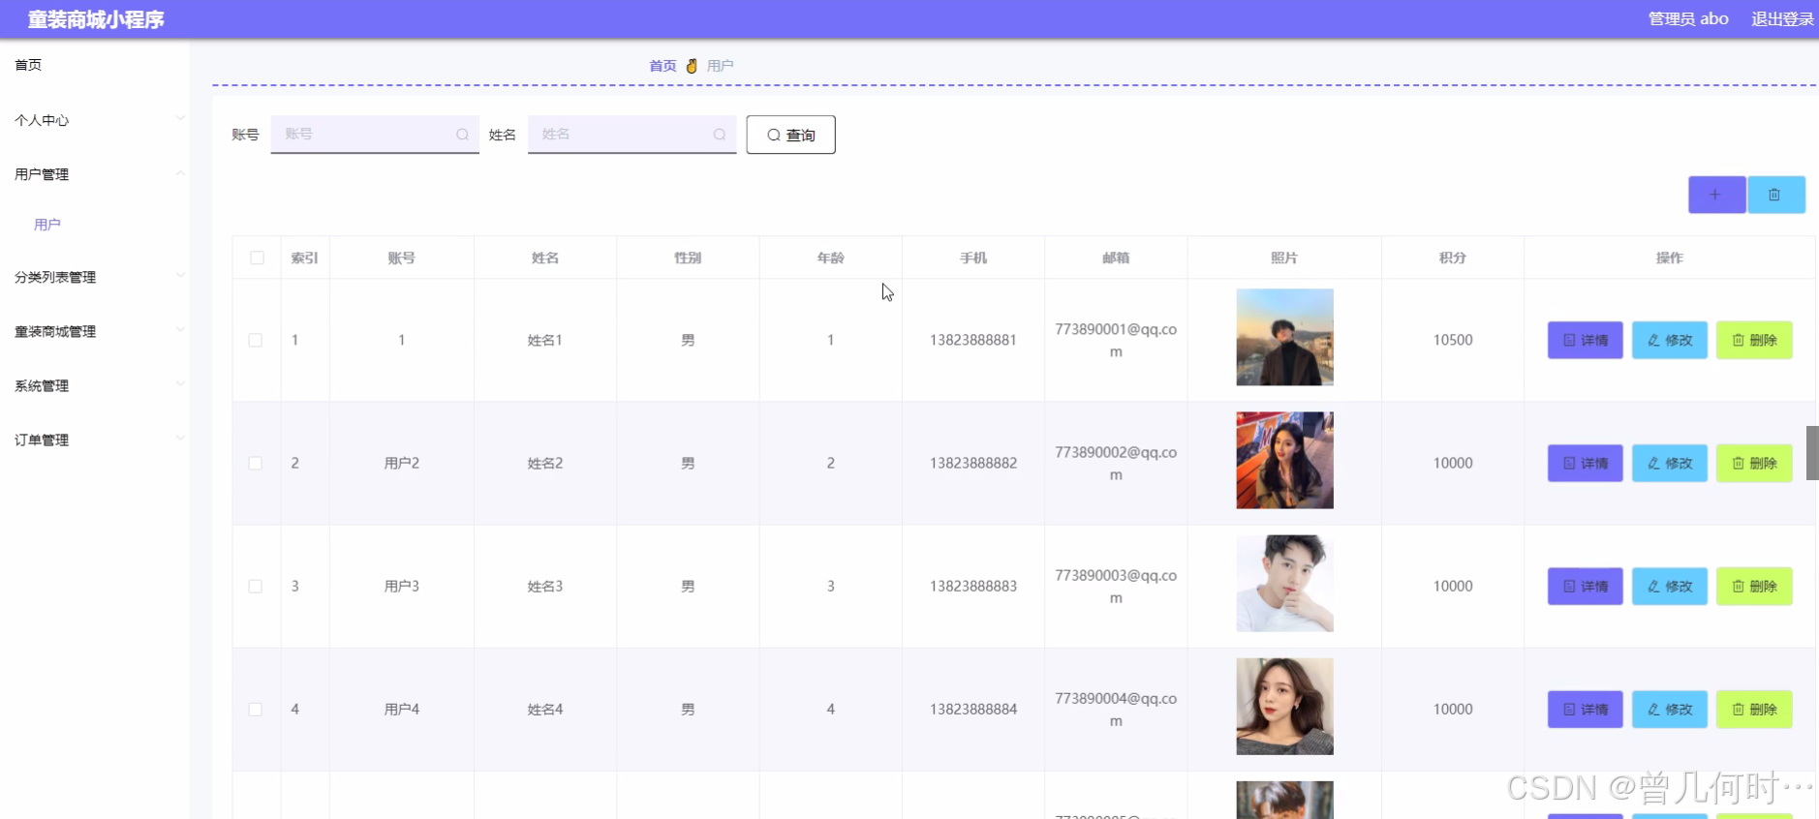Open 童装商城管理 sidebar menu
Screen dimensions: 1819x819
point(55,331)
